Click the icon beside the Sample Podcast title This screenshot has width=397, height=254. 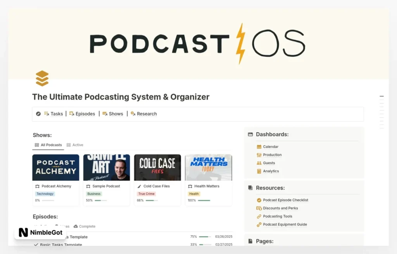click(x=88, y=187)
